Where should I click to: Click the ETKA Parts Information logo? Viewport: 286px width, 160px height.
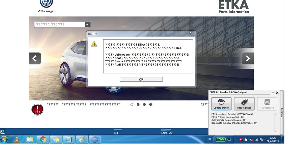[x=234, y=7]
